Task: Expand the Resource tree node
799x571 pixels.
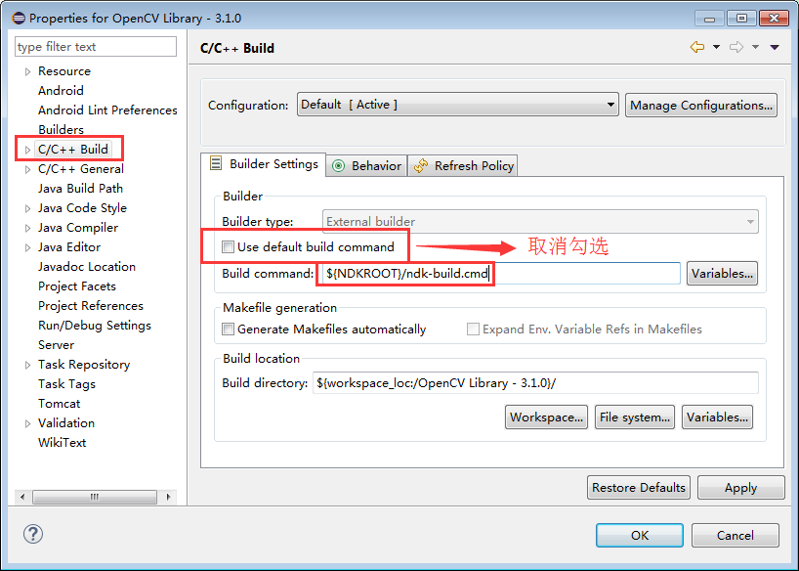Action: pos(27,71)
